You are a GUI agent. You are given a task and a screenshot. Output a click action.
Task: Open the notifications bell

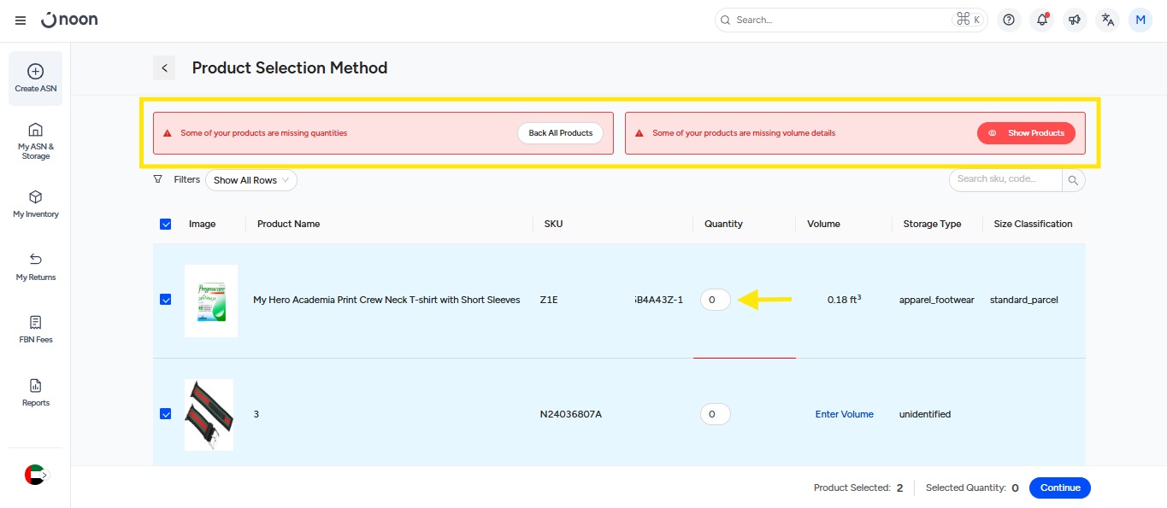[x=1041, y=20]
